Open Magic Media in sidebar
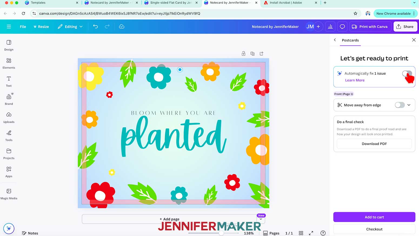This screenshot has width=419, height=236. click(9, 194)
